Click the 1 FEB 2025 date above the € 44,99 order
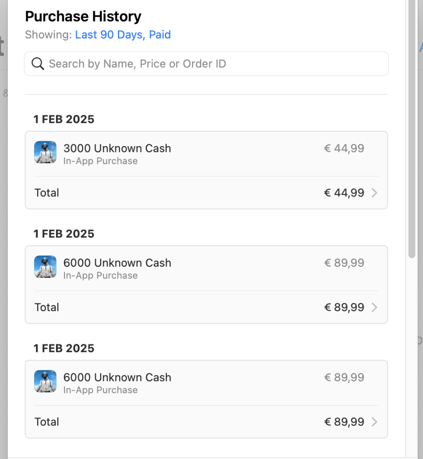 [x=64, y=119]
